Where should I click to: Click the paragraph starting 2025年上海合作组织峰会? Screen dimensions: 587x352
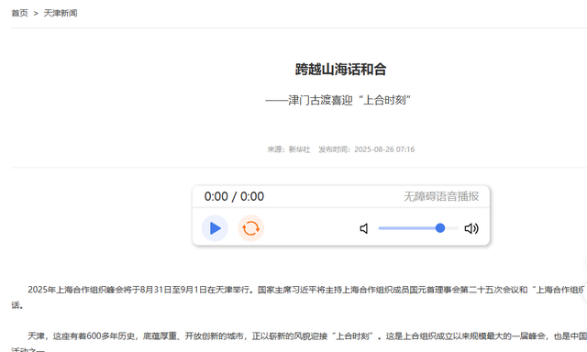[x=299, y=297]
